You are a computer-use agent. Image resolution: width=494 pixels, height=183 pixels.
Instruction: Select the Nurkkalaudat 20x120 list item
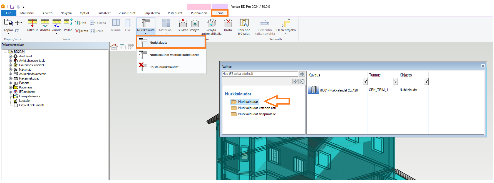click(x=339, y=90)
